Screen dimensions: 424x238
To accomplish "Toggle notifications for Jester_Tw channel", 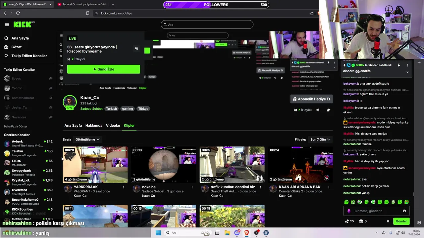I will 51,107.
